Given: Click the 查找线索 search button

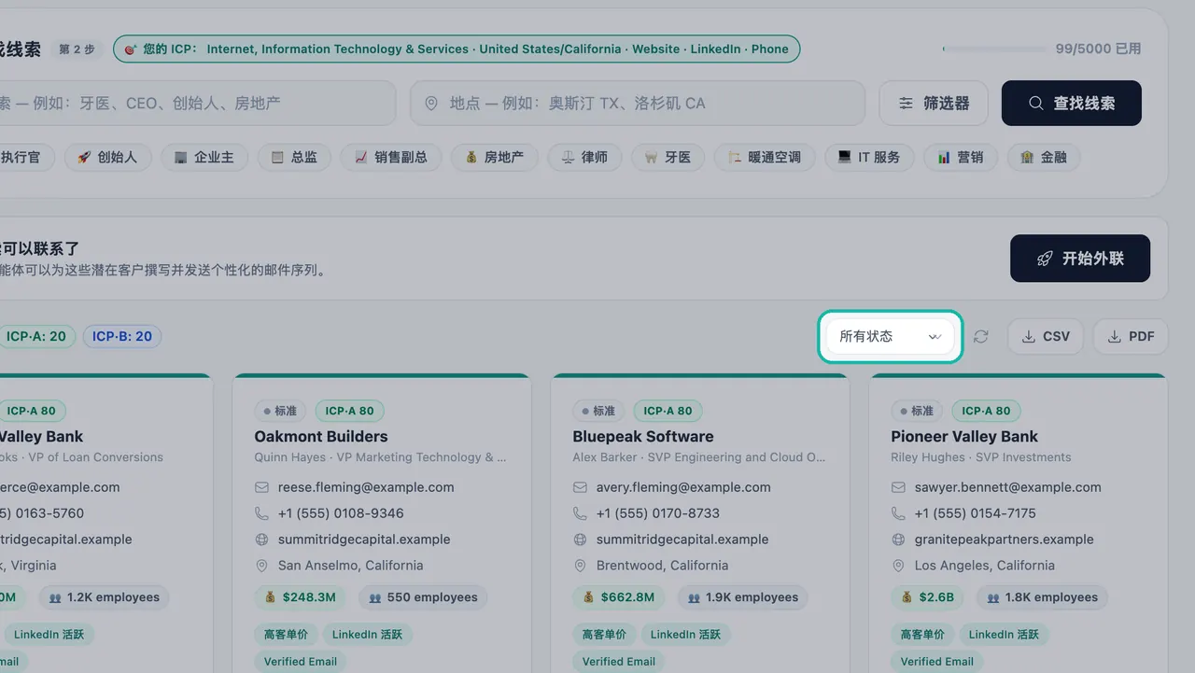Looking at the screenshot, I should [x=1072, y=103].
